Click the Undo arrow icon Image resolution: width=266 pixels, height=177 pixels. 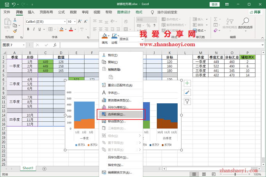coord(14,4)
